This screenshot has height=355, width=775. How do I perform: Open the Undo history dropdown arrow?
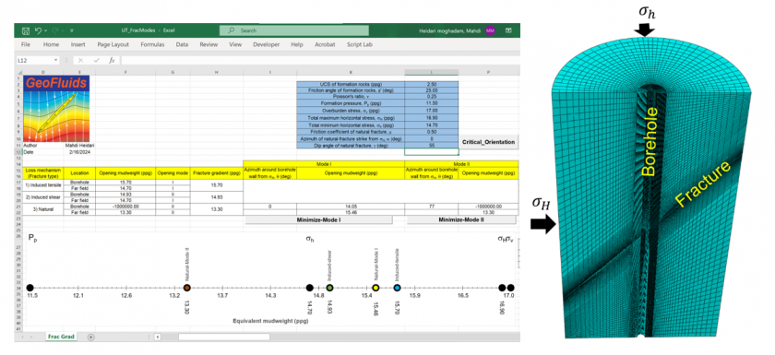(45, 30)
